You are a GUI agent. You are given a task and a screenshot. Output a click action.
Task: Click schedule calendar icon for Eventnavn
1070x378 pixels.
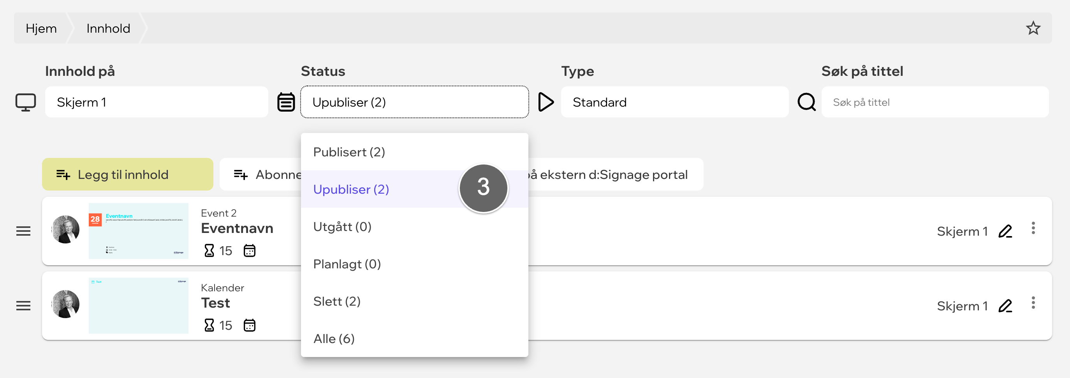pyautogui.click(x=249, y=250)
